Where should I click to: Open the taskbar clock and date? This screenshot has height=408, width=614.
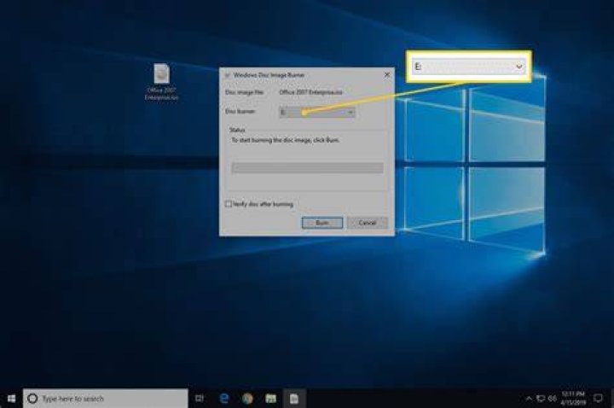[573, 399]
